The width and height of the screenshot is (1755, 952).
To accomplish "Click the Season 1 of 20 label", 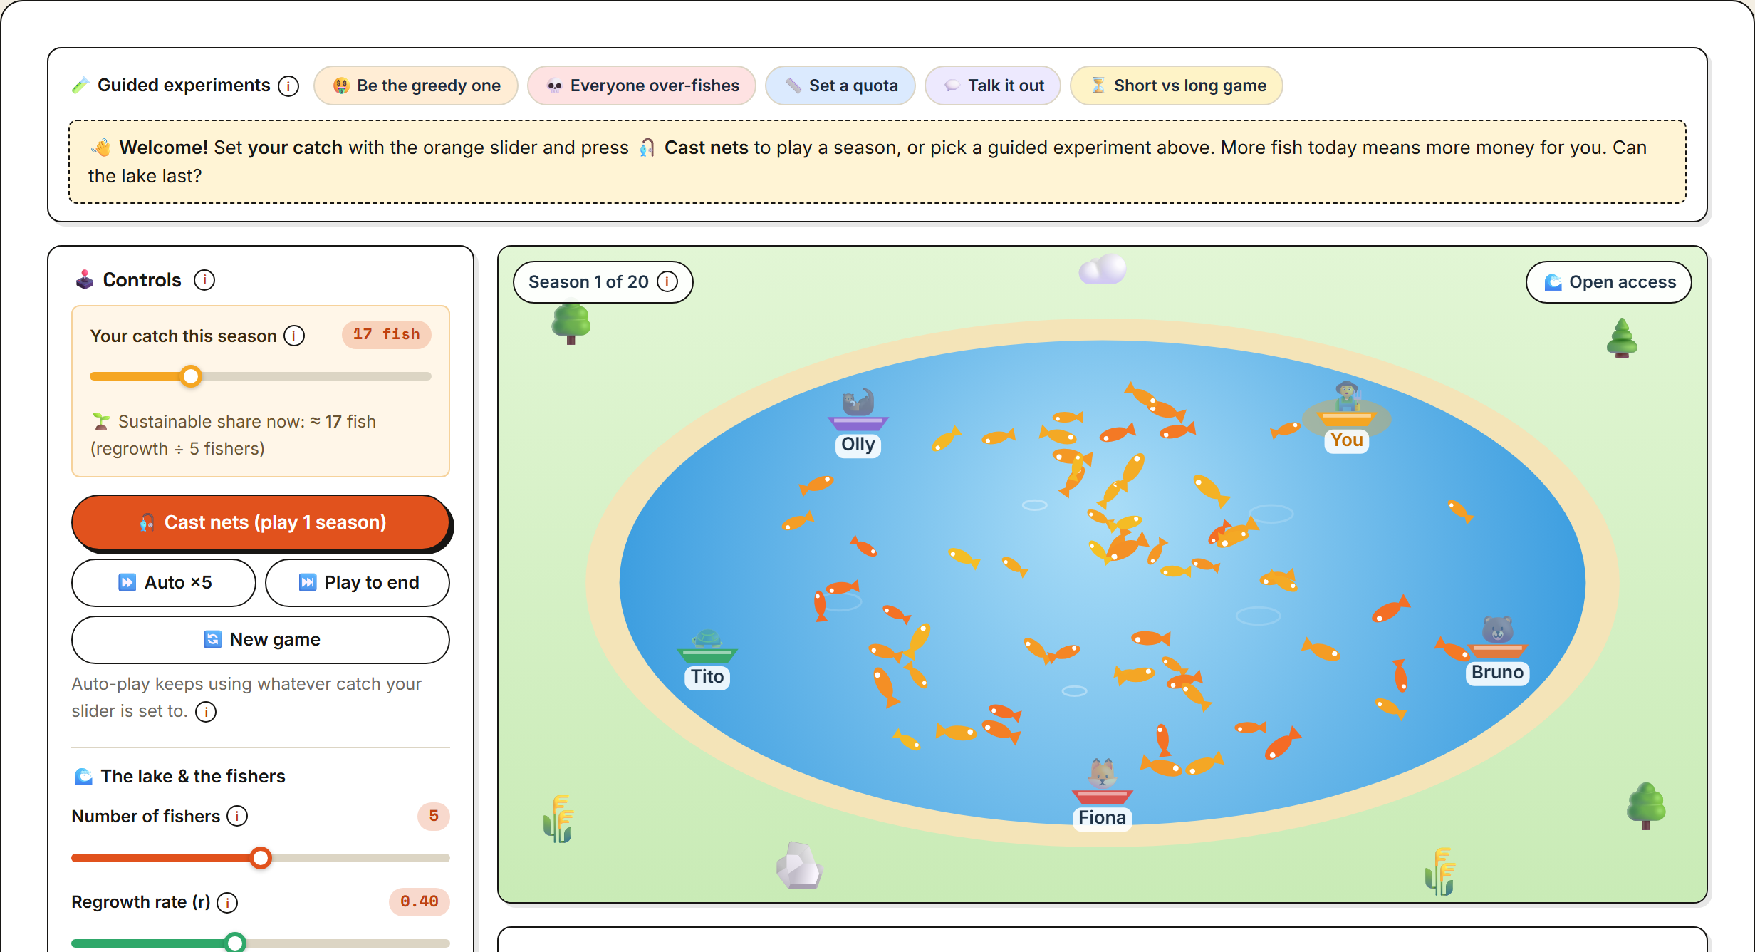I will click(588, 282).
